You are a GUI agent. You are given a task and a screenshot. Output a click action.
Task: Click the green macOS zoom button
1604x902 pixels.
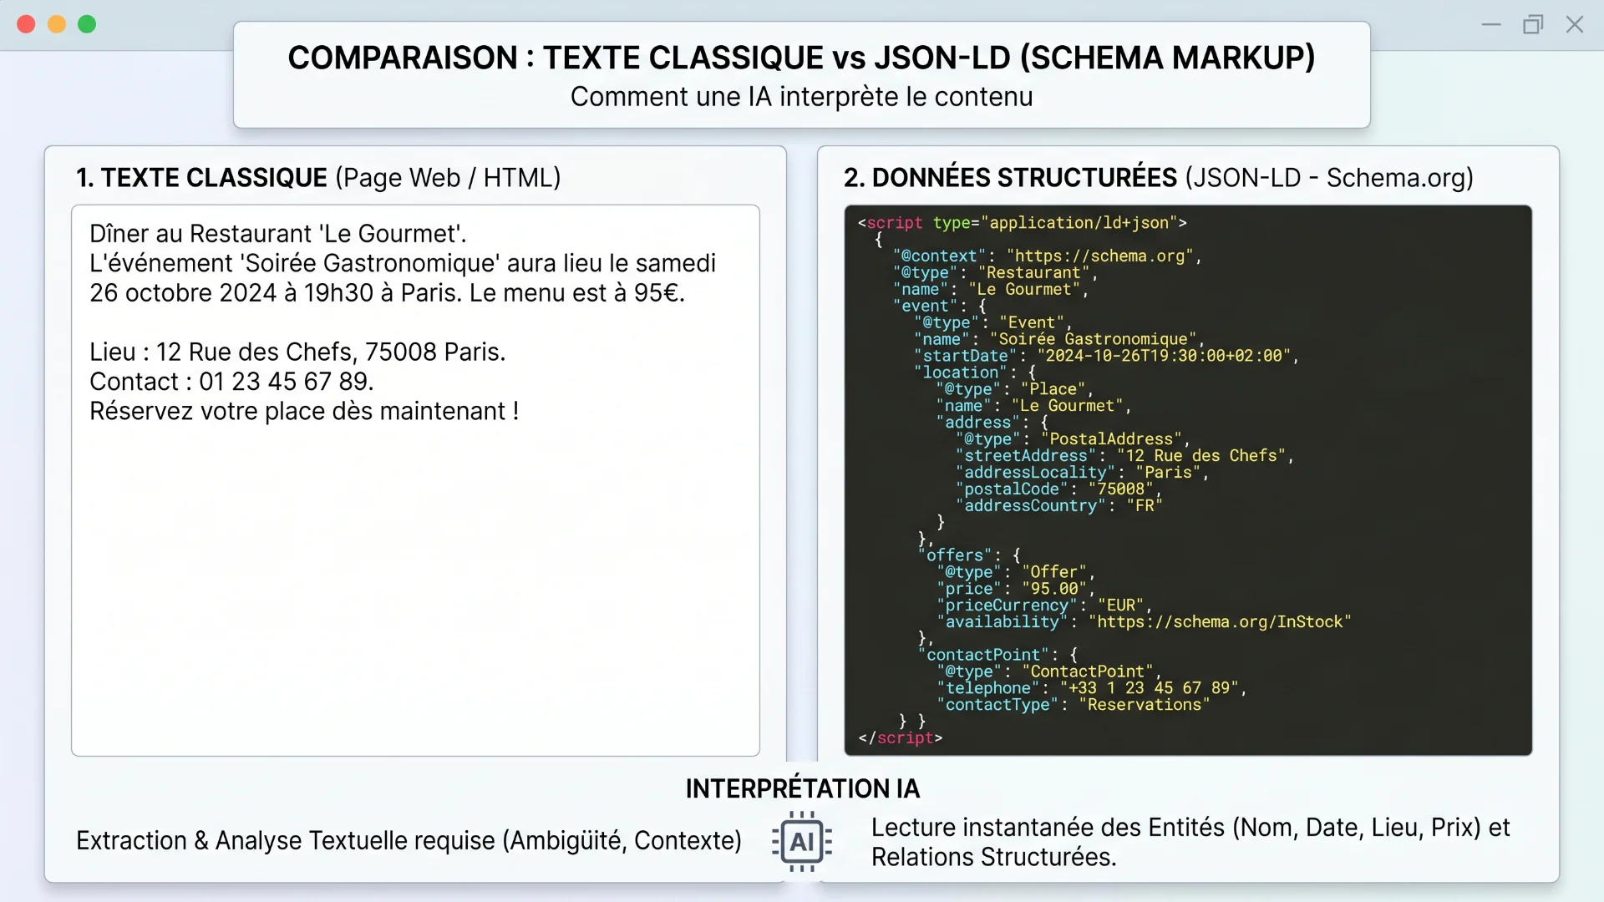tap(87, 24)
